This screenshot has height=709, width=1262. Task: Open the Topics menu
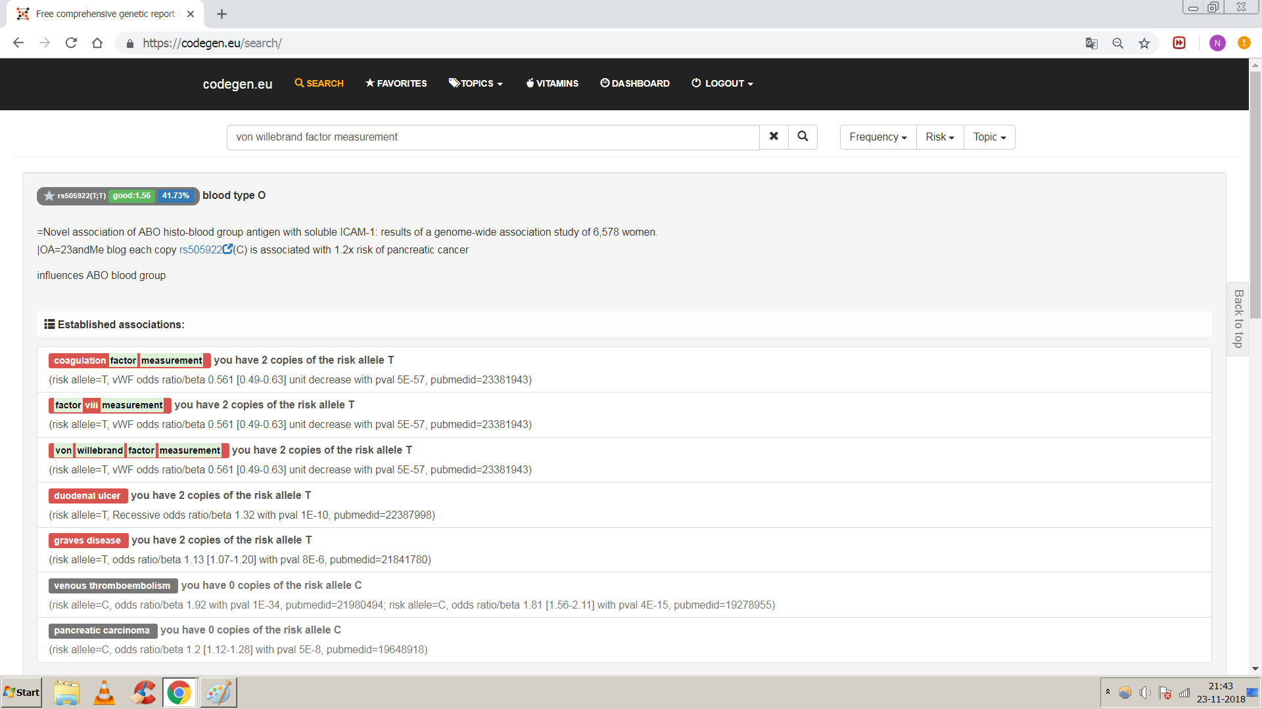[476, 83]
